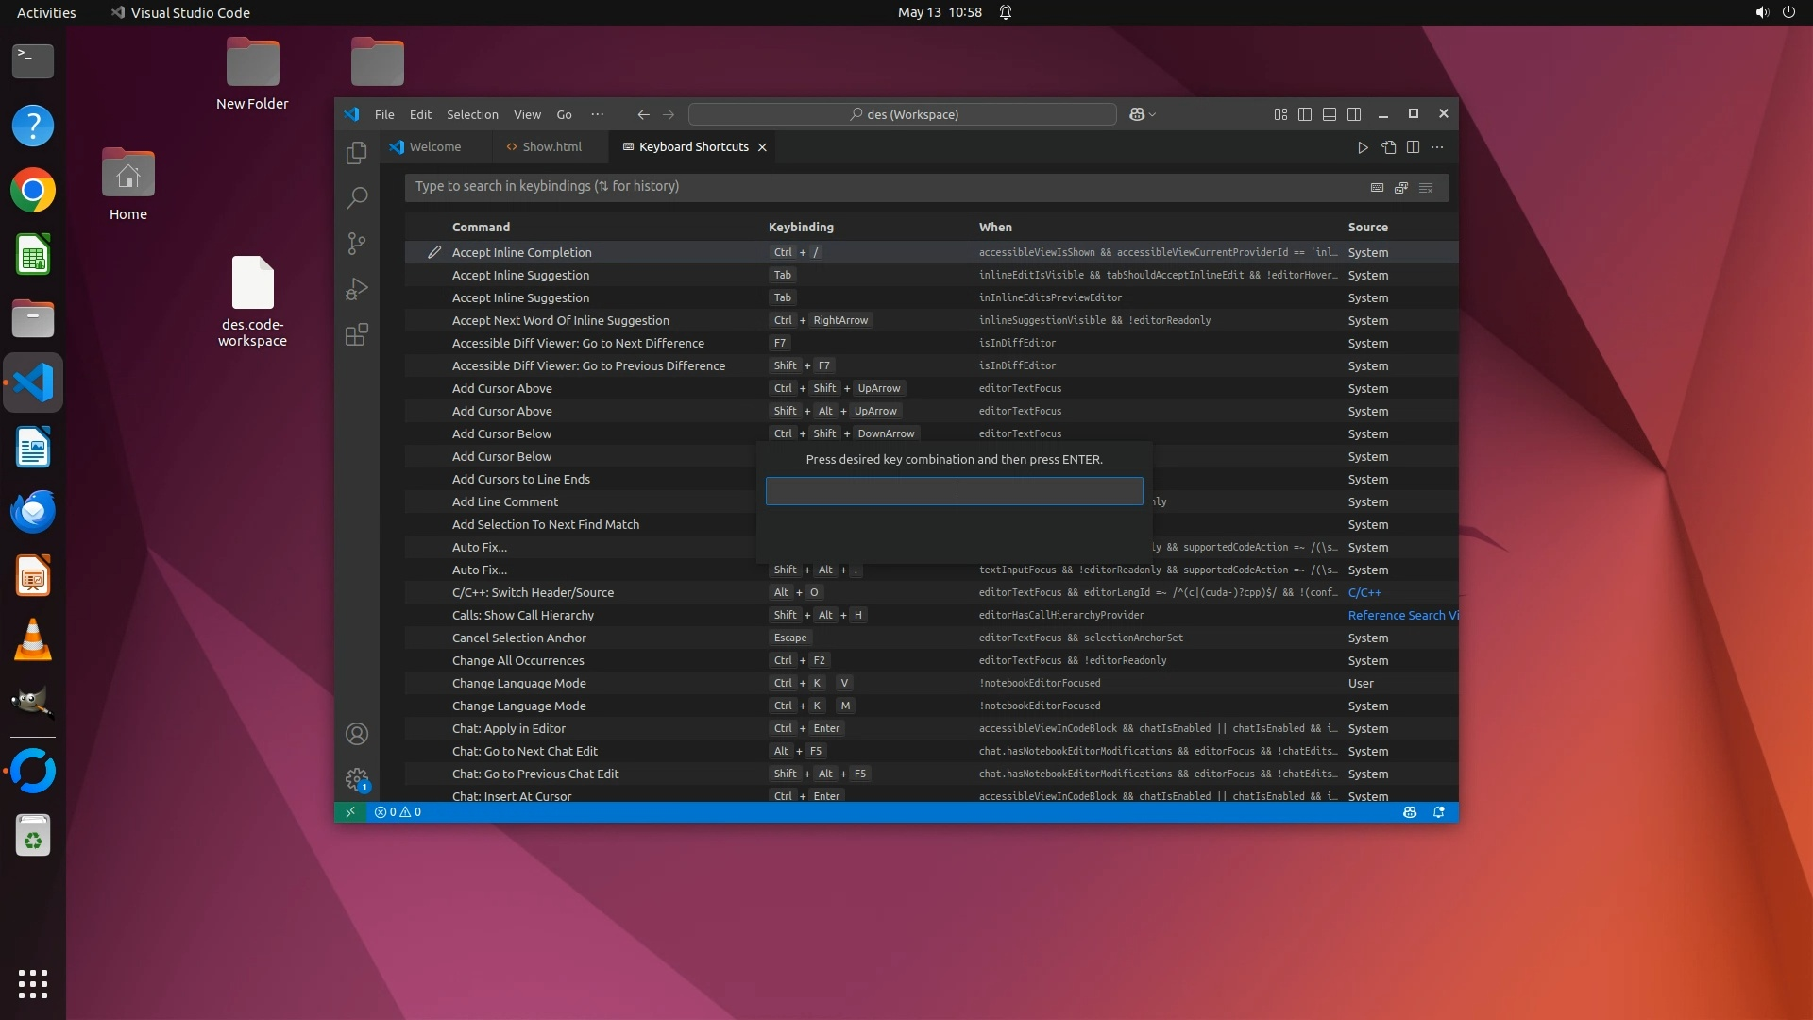
Task: Open the Explorer view in activity bar
Action: [356, 153]
